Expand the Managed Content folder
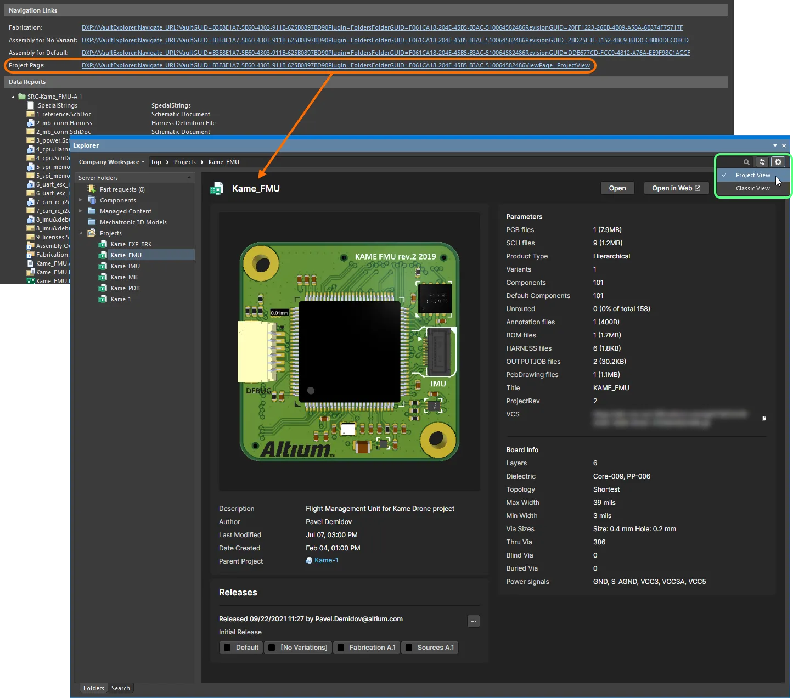This screenshot has width=793, height=698. pyautogui.click(x=81, y=211)
